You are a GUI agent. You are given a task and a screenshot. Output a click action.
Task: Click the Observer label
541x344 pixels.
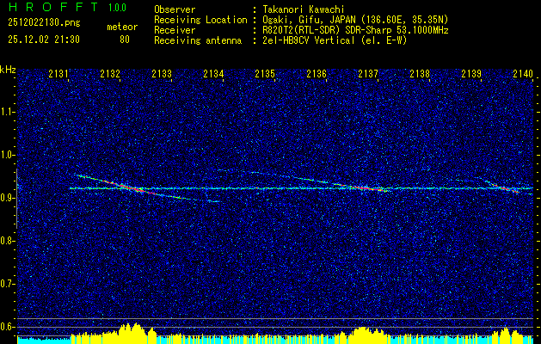pos(175,9)
